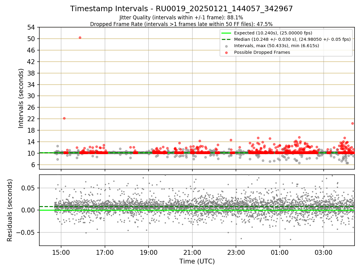The height and width of the screenshot is (272, 363).
Task: Click the 'Residuals (seconds)' y-axis label
Action: tap(10, 210)
